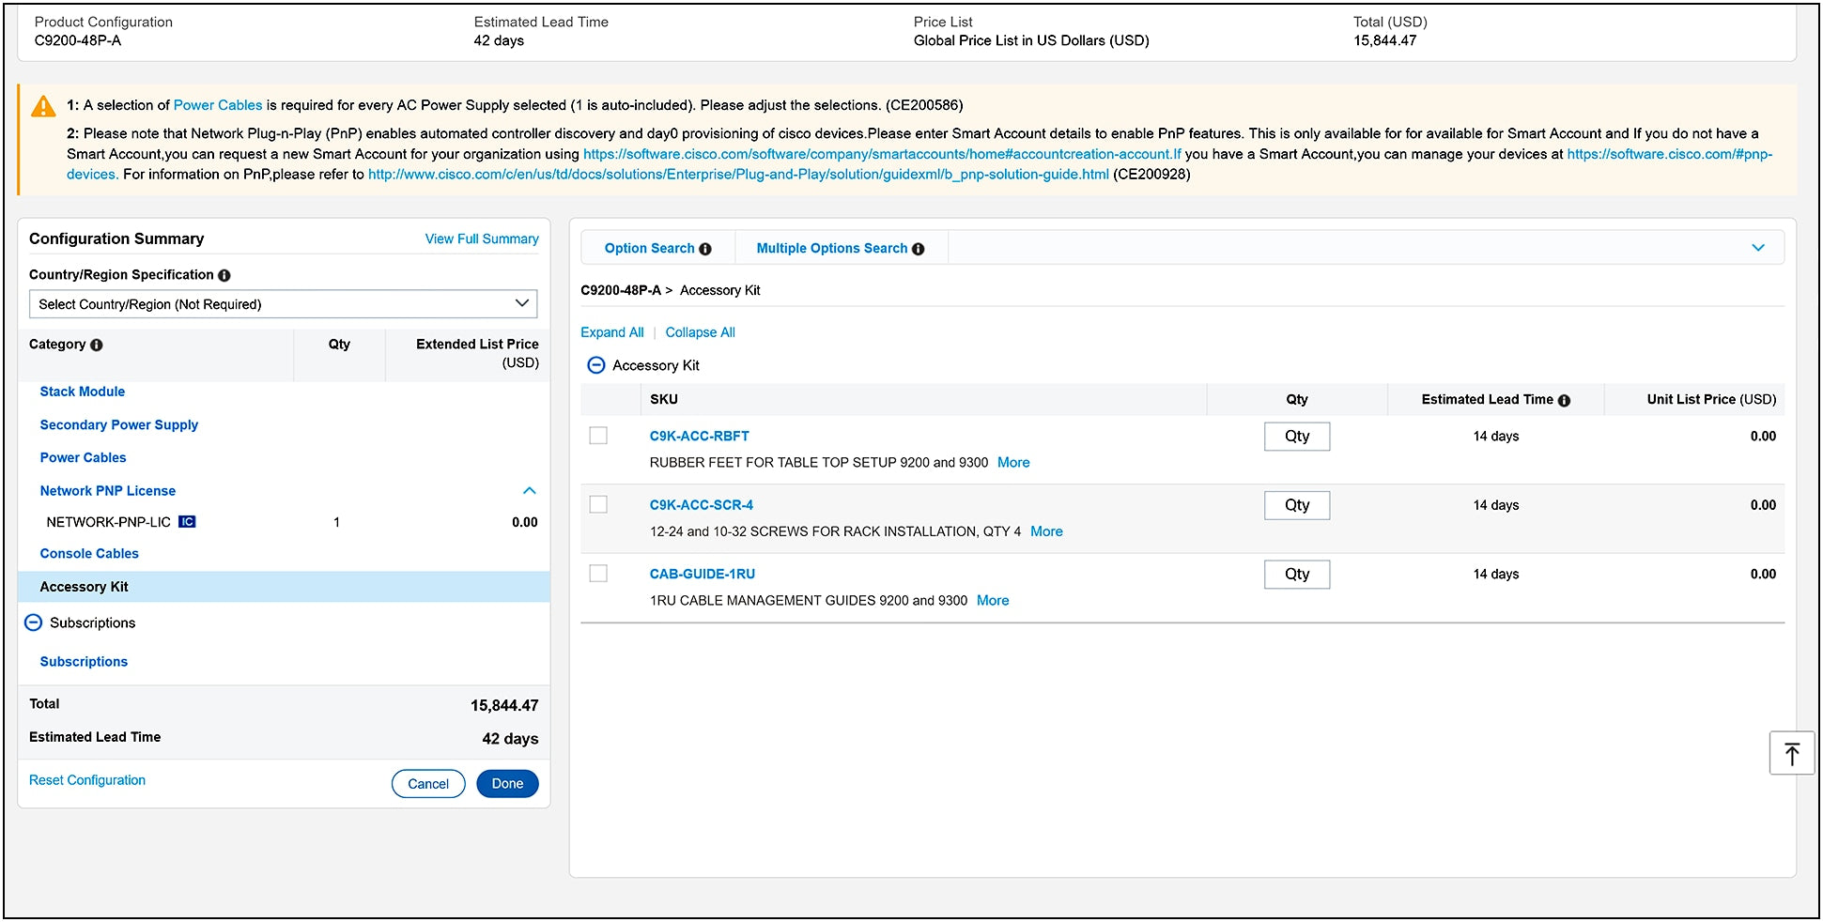Select the C9K-ACC-SCR-4 checkbox
Screen dimensions: 1823x922
(x=598, y=504)
